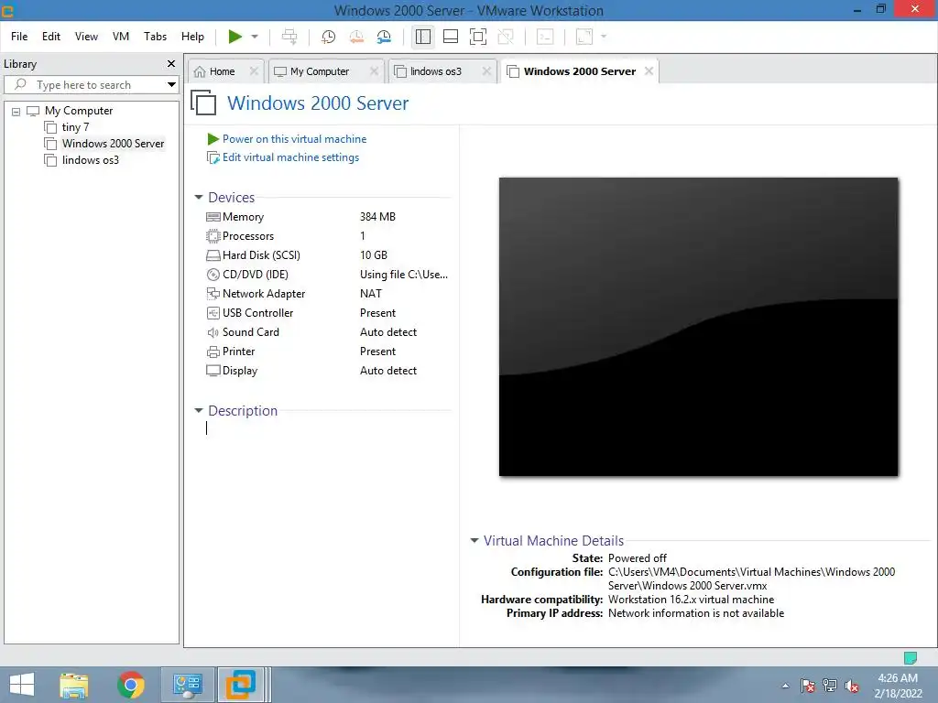Collapse the Devices section
This screenshot has width=938, height=703.
coord(199,198)
